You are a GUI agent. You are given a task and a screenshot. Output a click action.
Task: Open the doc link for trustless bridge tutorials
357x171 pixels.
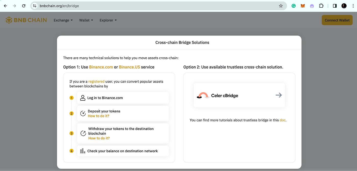pos(283,120)
